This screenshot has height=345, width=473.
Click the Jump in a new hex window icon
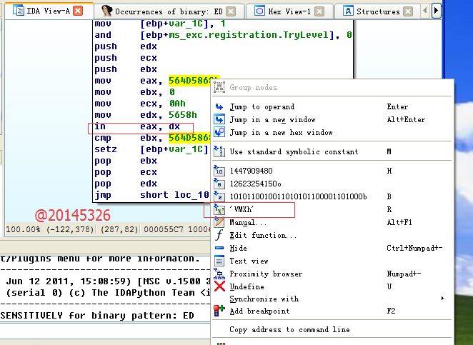[219, 133]
